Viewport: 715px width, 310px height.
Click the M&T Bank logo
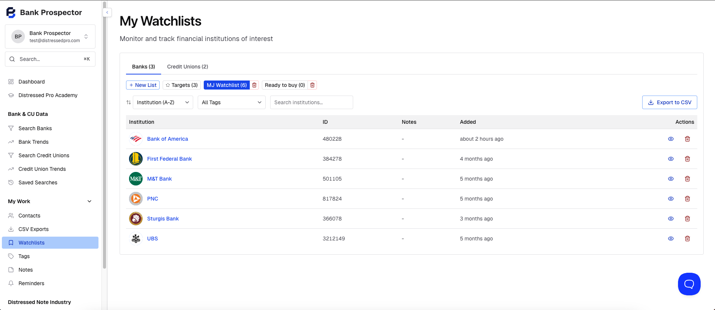[x=136, y=179]
